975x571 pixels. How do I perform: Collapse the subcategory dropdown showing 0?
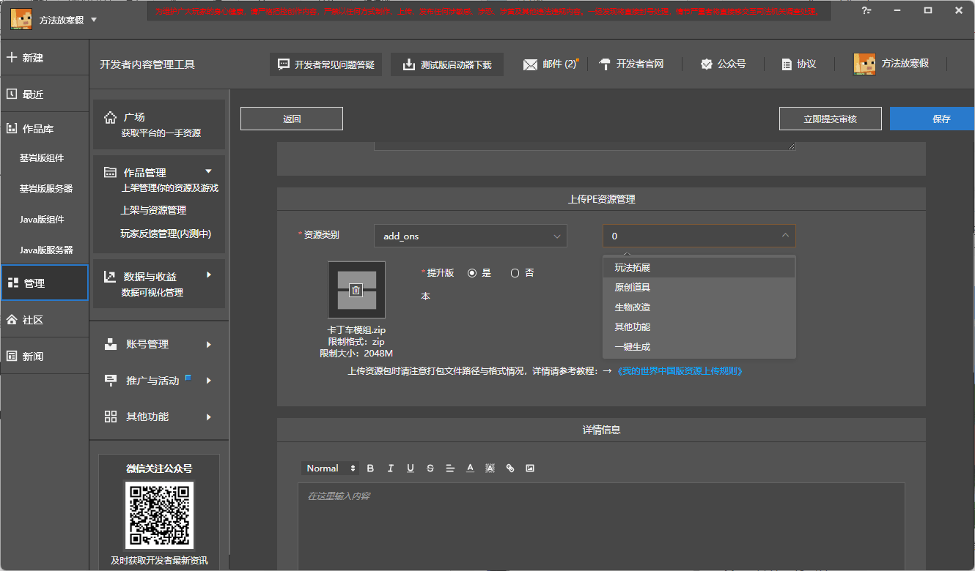[699, 236]
